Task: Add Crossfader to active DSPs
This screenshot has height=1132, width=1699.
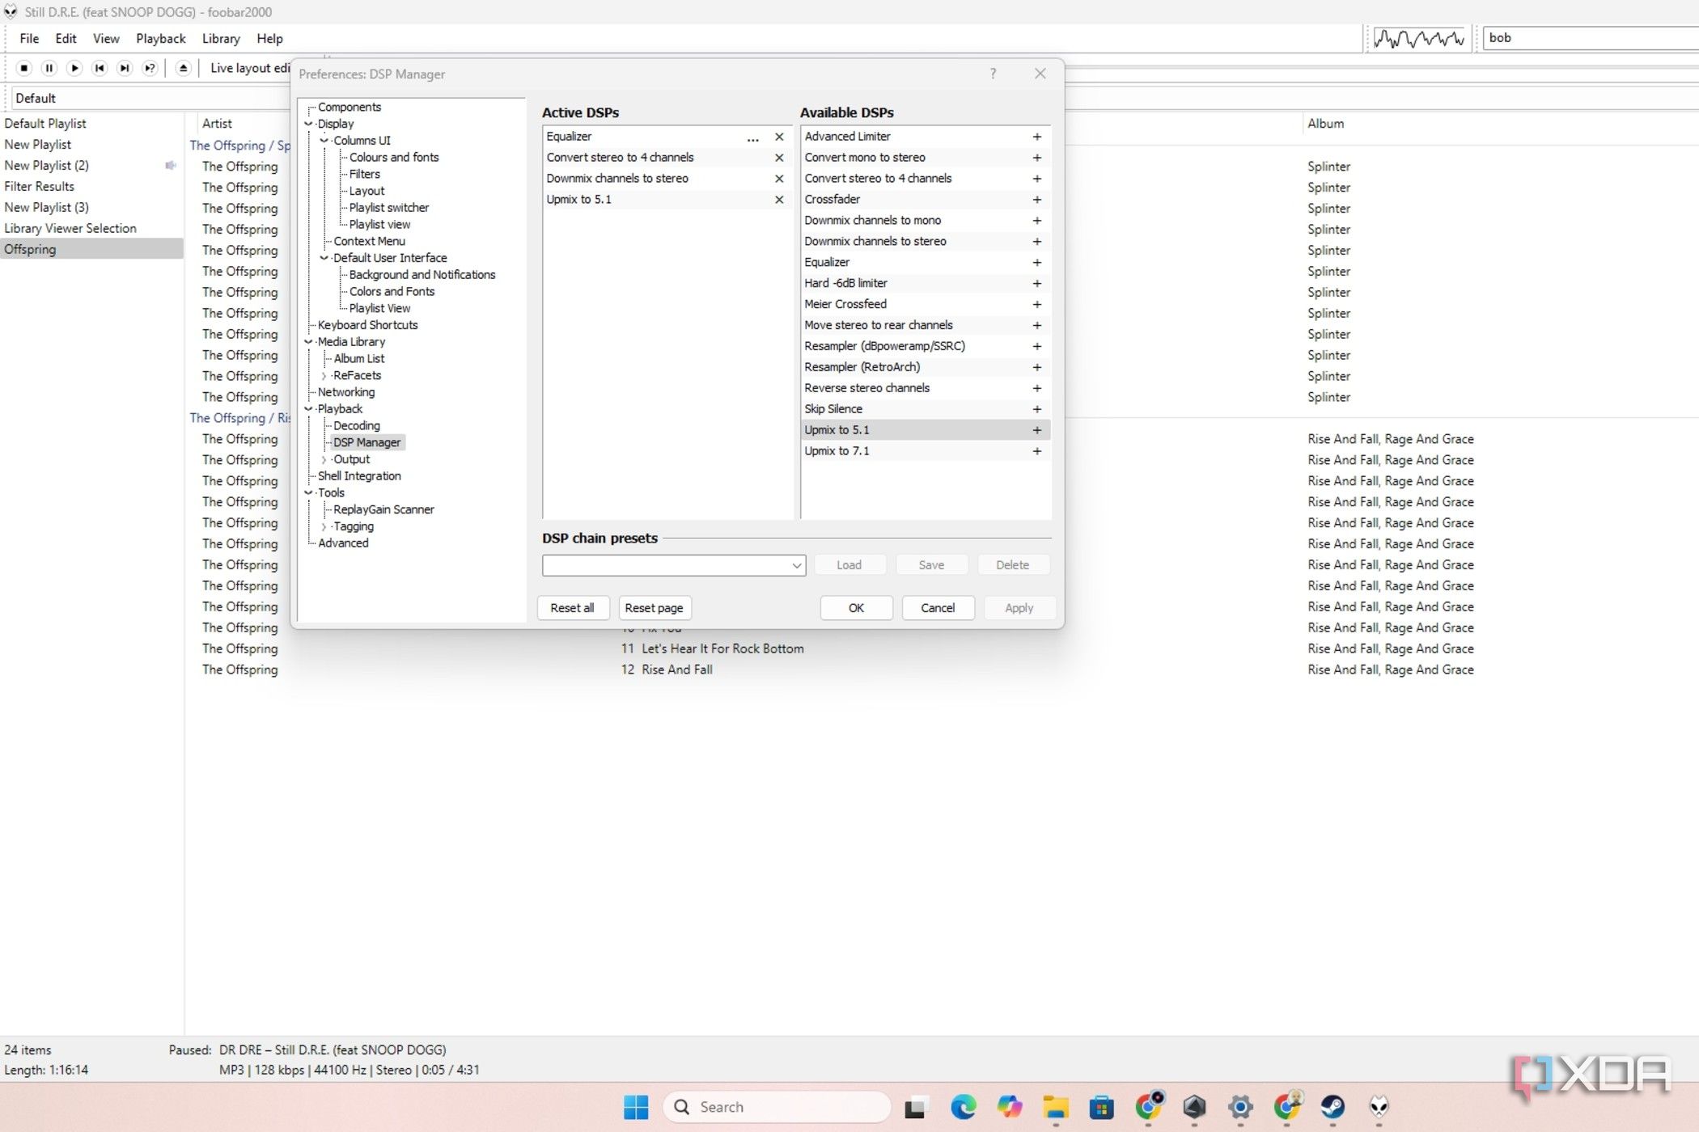Action: tap(1036, 200)
